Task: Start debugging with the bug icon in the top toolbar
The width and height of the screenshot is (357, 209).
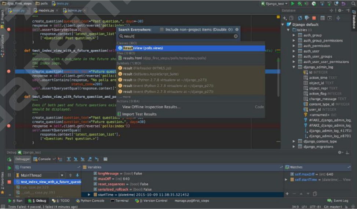Action: pyautogui.click(x=300, y=3)
